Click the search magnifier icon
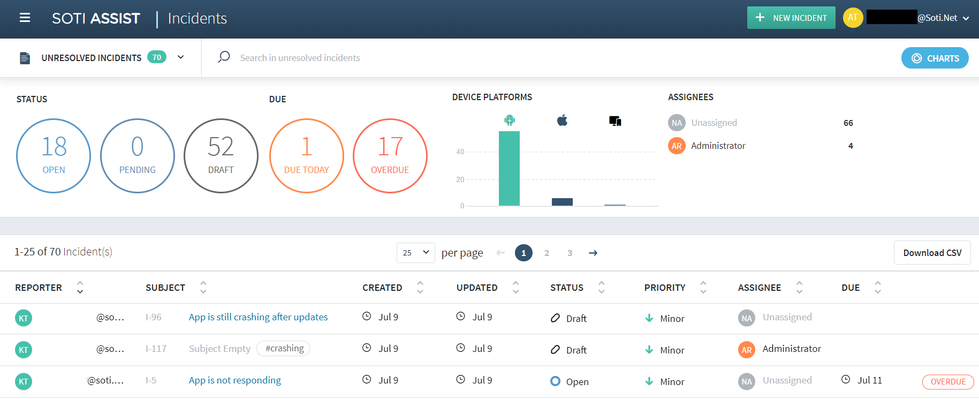979x399 pixels. [x=224, y=57]
